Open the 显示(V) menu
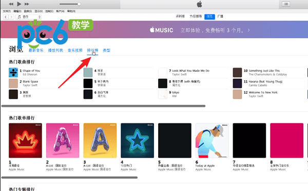This screenshot has width=308, height=191. (38, 11)
